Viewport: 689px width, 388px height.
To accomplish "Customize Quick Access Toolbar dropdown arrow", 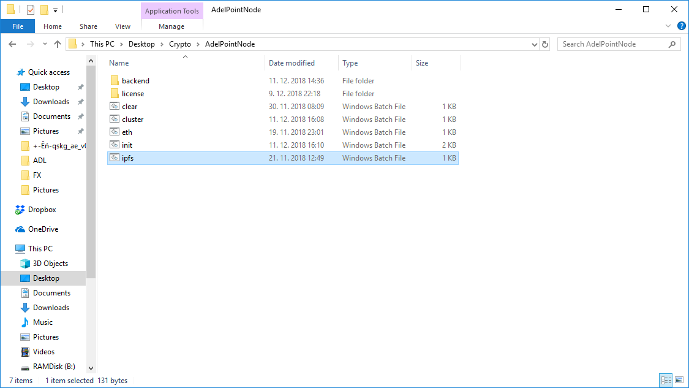I will point(55,10).
